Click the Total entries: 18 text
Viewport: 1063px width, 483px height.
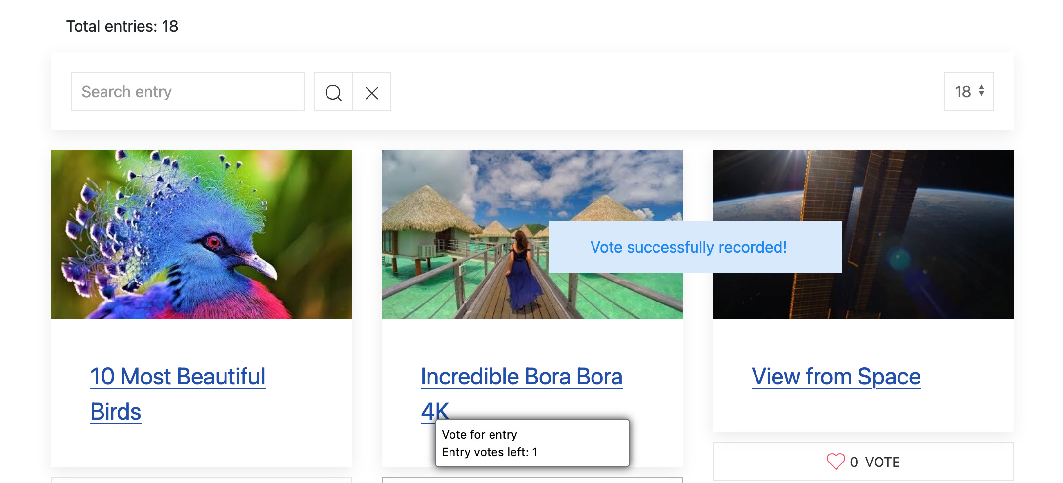122,26
